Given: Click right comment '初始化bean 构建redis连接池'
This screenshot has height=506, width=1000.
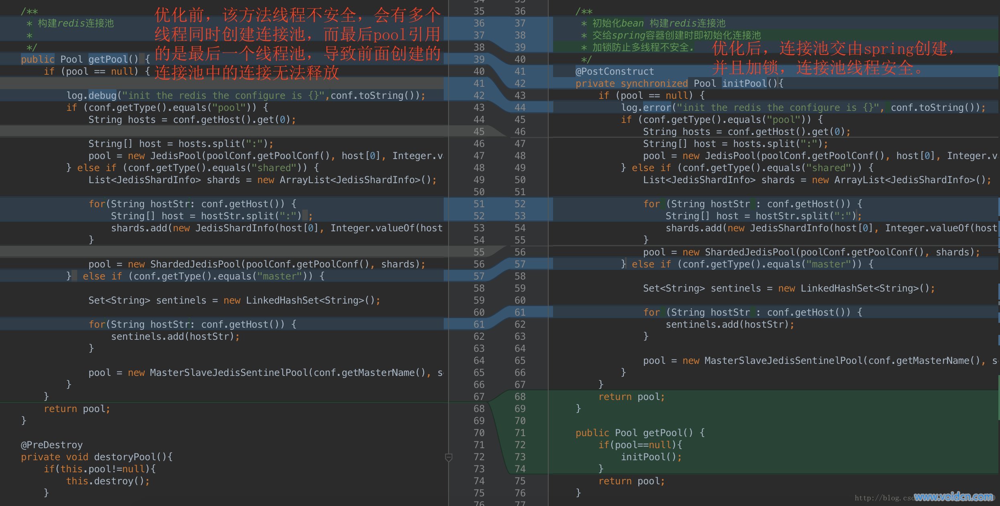Looking at the screenshot, I should coord(659,23).
